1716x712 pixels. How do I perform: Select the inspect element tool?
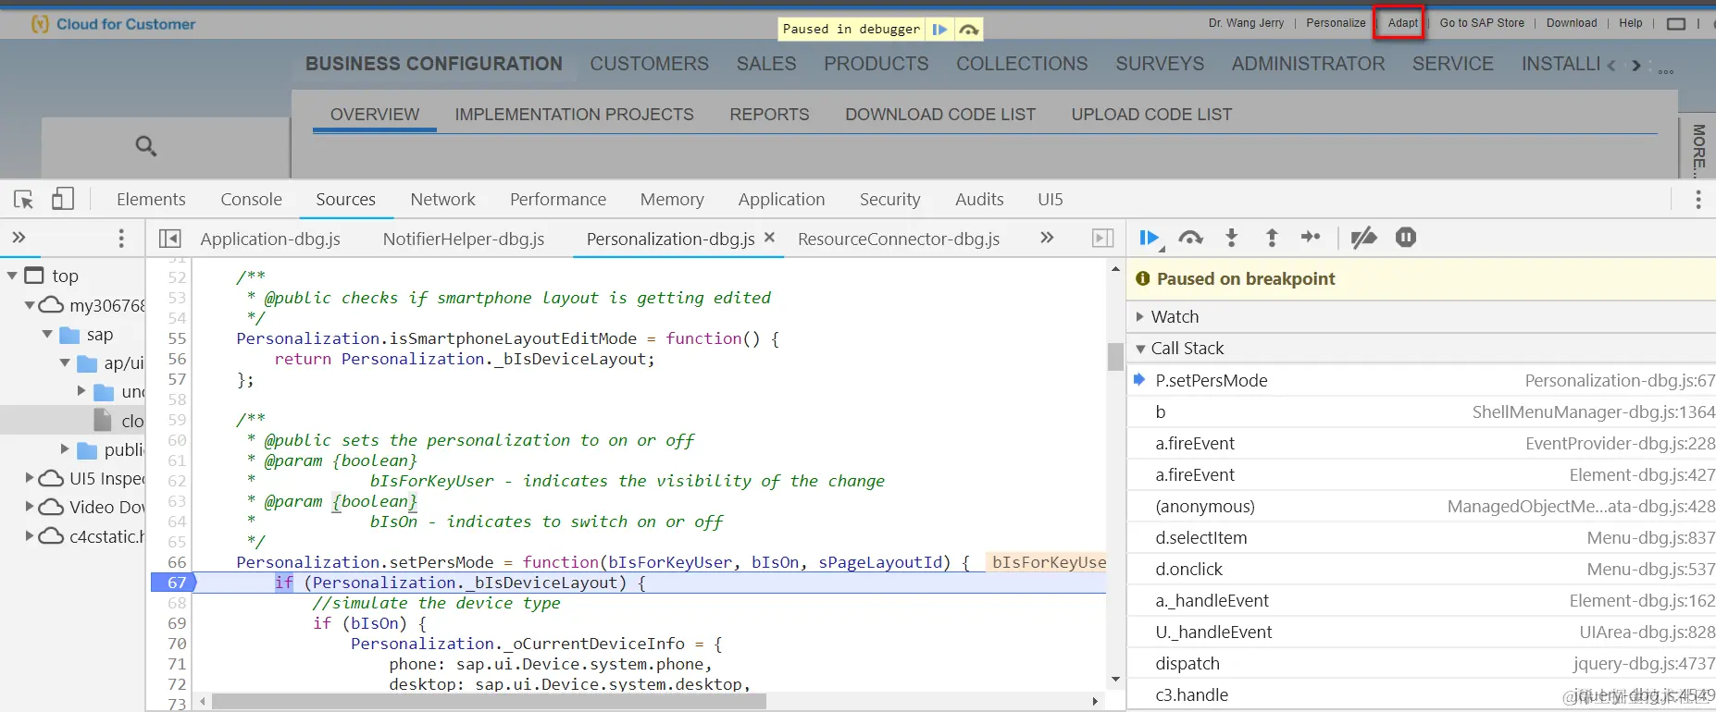click(24, 199)
